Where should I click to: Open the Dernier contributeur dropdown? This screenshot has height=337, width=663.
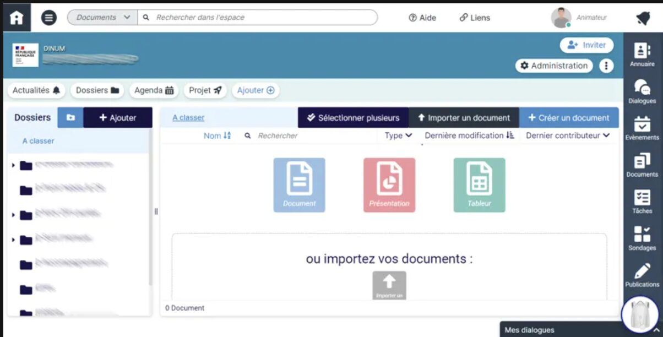[x=568, y=135]
